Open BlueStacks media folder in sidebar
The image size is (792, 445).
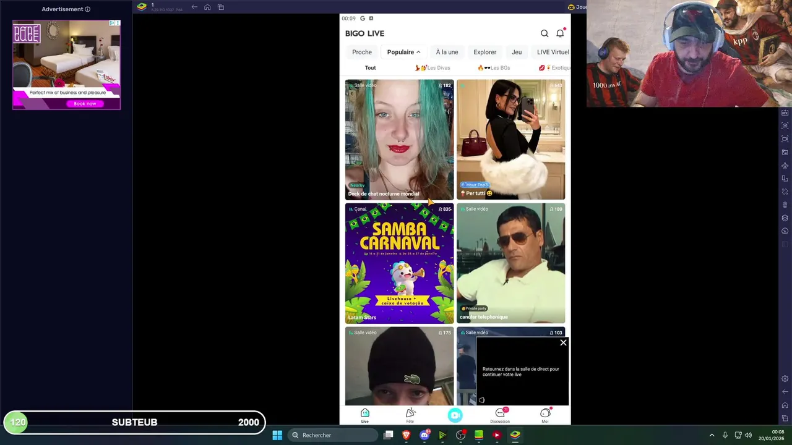click(785, 152)
